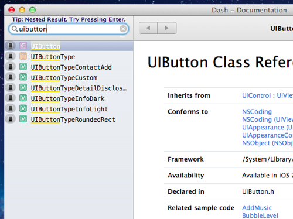
Task: Open the UIControl inheritance link
Action: click(257, 95)
